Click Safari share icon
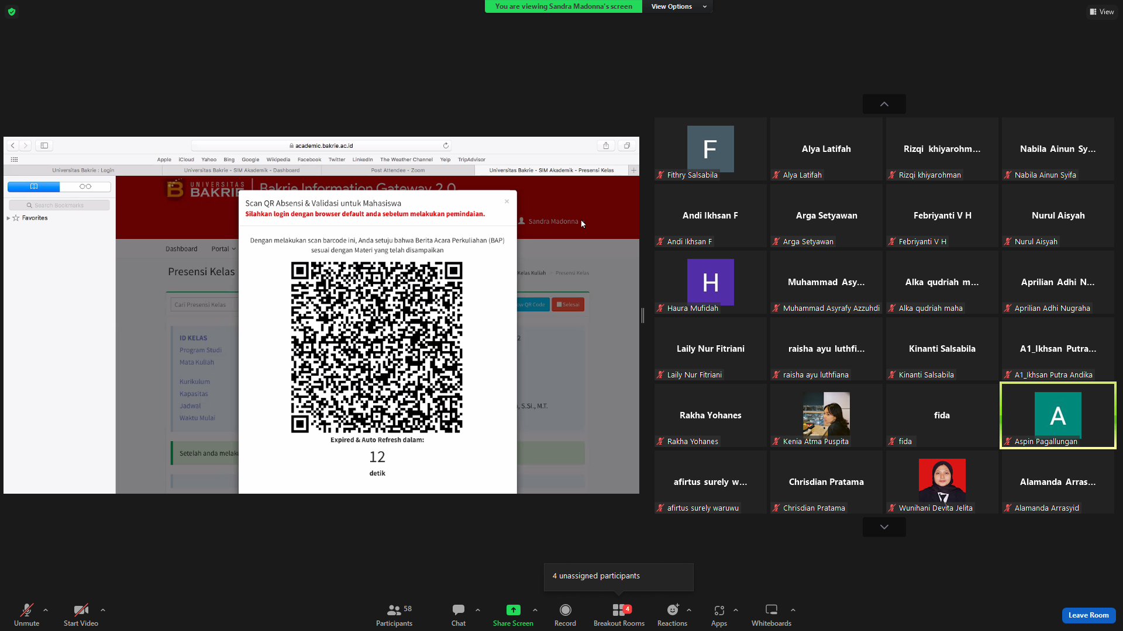 click(x=606, y=145)
